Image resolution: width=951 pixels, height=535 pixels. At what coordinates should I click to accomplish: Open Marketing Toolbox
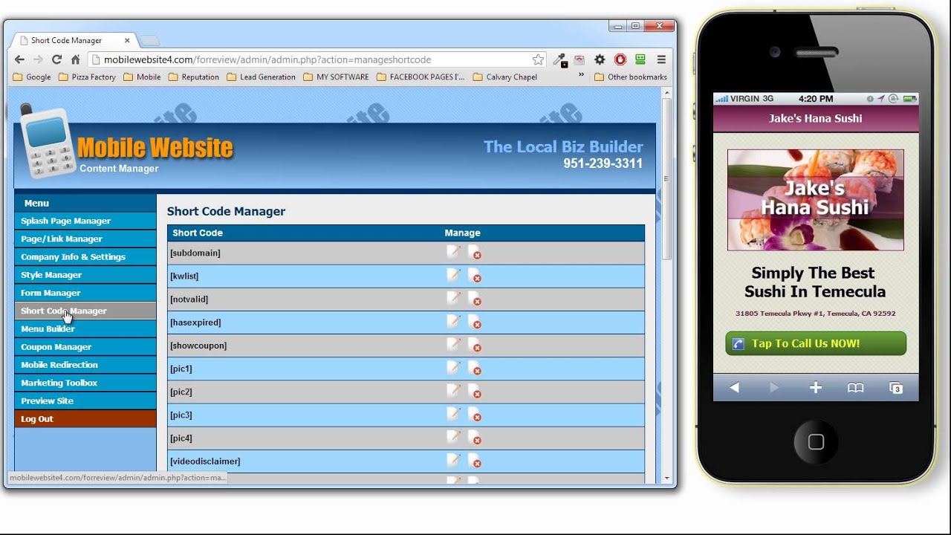pyautogui.click(x=85, y=383)
